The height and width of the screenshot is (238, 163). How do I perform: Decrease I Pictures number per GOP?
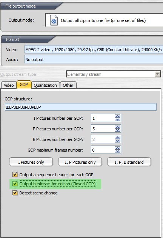[x=117, y=120]
